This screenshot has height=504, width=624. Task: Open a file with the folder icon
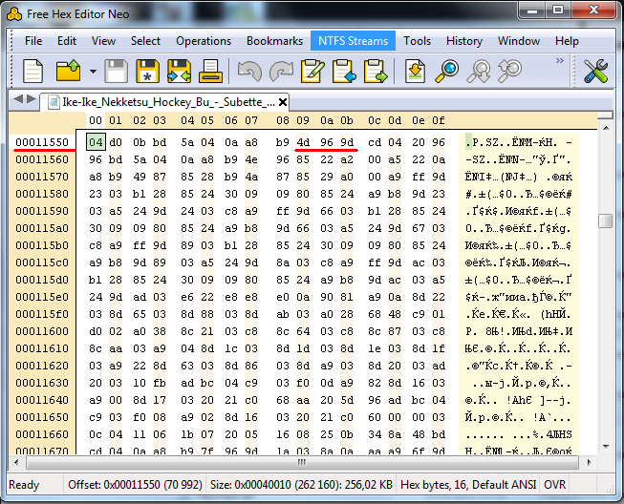tap(68, 72)
